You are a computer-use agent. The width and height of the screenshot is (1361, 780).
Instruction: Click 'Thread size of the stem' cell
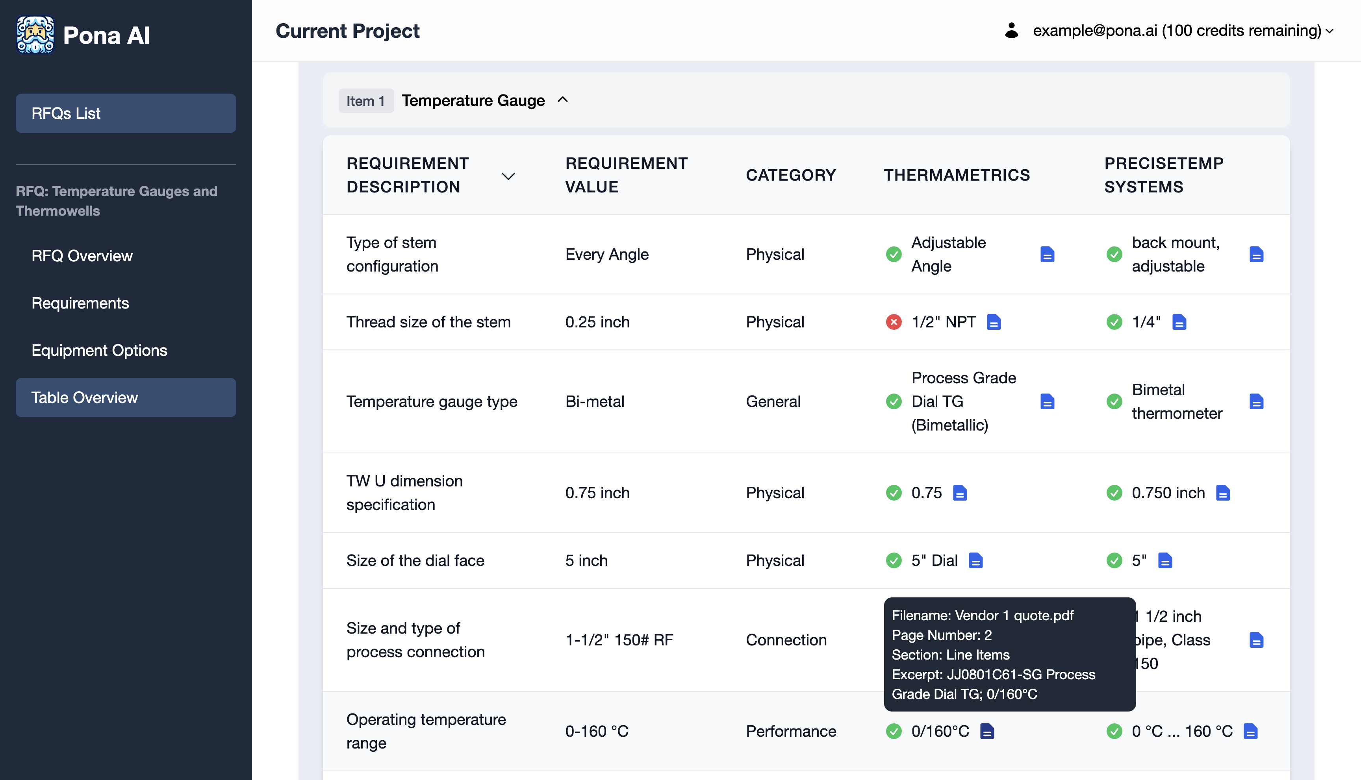point(428,322)
